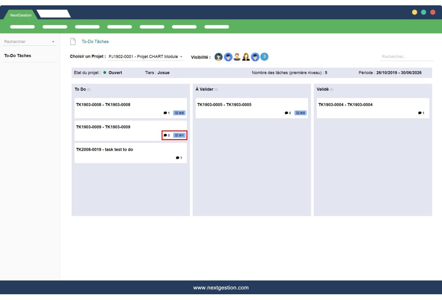Click the NextGestion tab at the top left

[x=20, y=14]
